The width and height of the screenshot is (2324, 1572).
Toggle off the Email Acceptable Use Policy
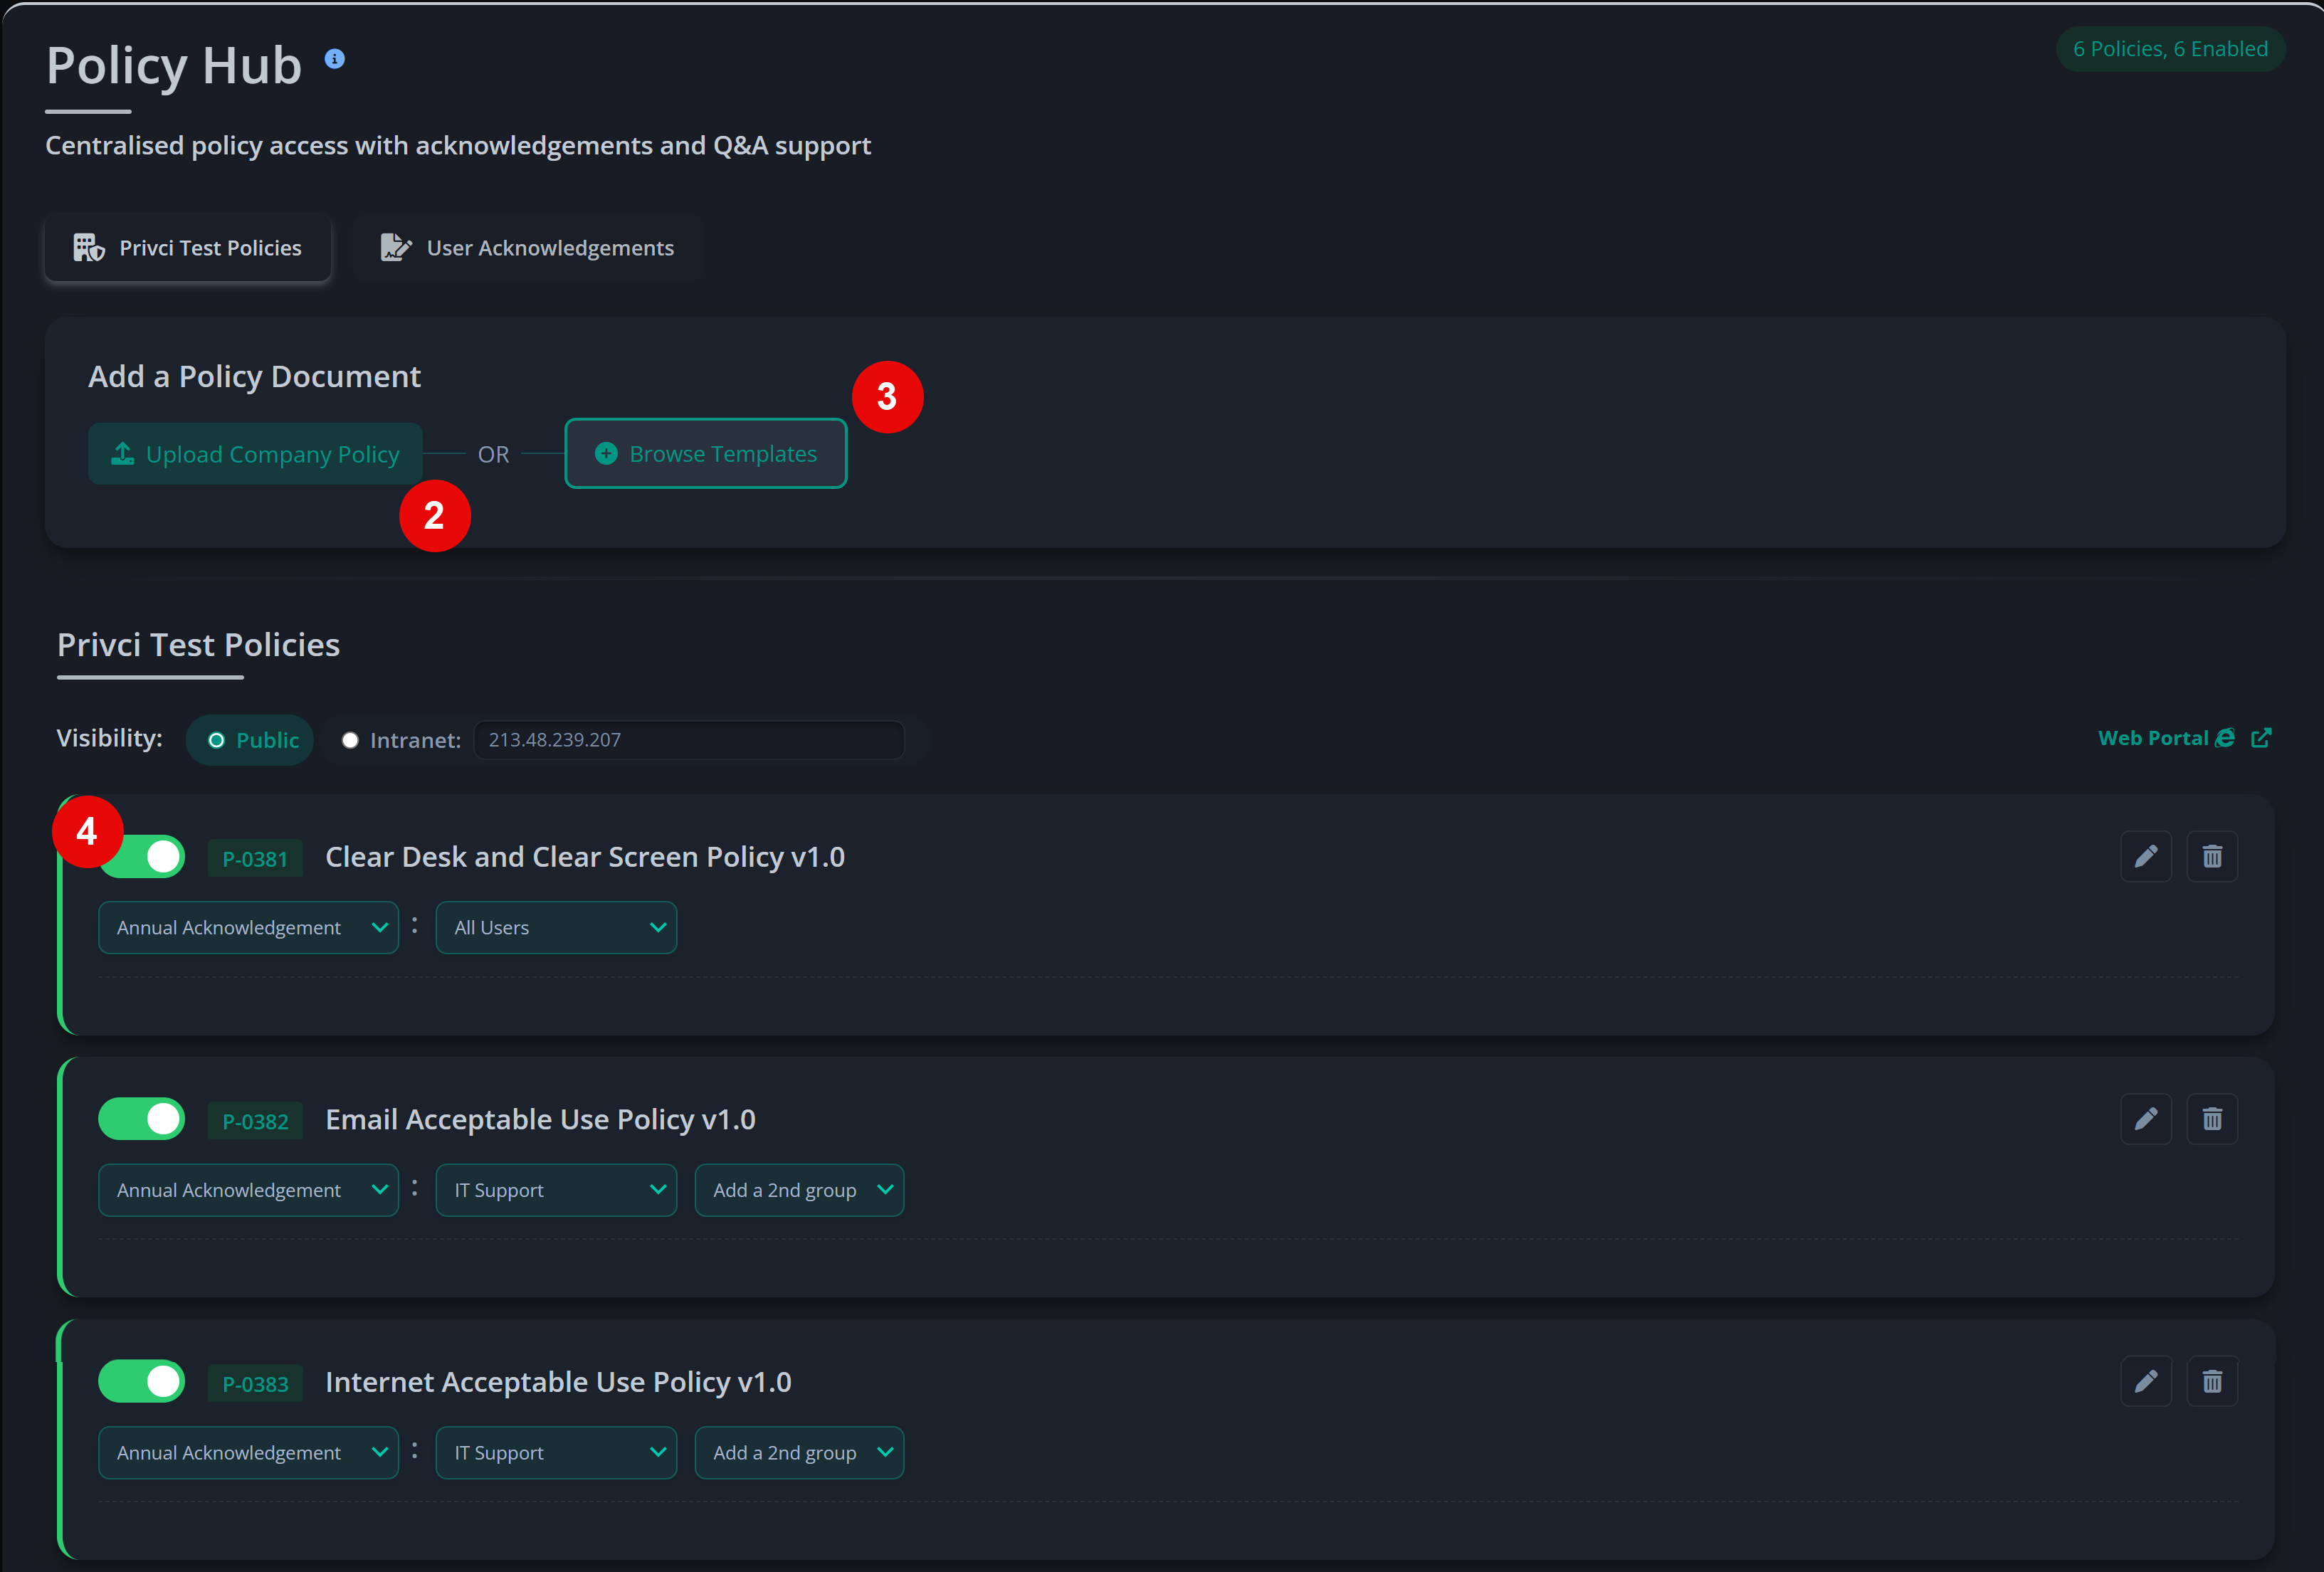pos(141,1119)
